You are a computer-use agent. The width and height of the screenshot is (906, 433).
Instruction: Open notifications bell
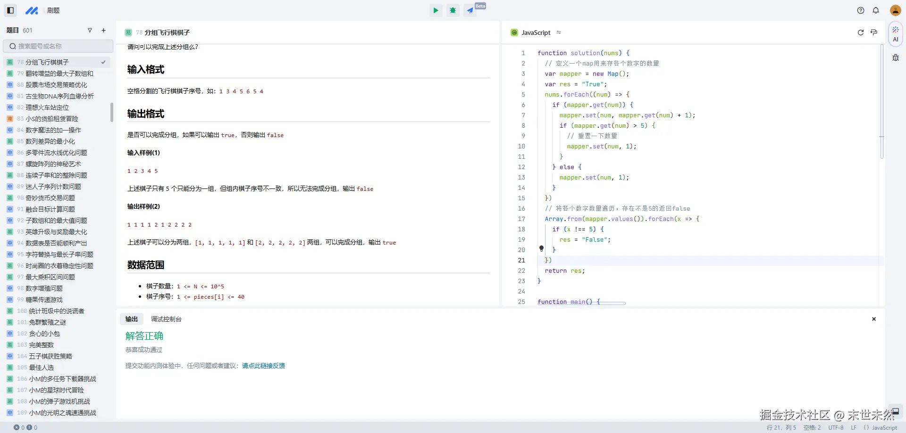pos(876,10)
